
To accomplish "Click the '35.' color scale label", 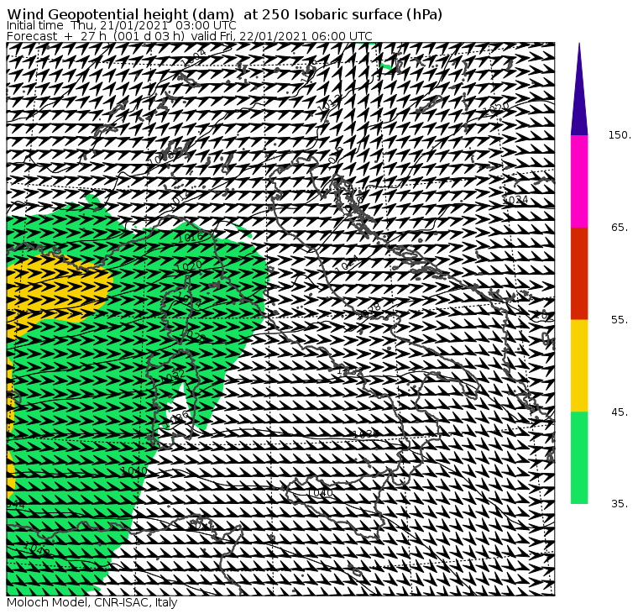I will click(x=620, y=504).
